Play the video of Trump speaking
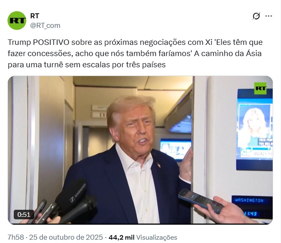This screenshot has width=281, height=243. pyautogui.click(x=140, y=150)
